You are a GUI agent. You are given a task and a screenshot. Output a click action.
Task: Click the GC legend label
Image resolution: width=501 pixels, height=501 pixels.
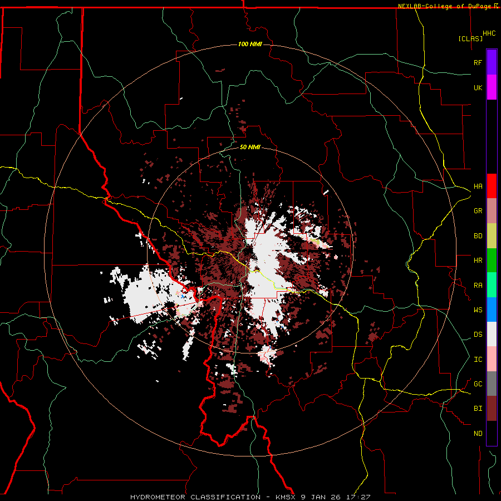pyautogui.click(x=478, y=384)
